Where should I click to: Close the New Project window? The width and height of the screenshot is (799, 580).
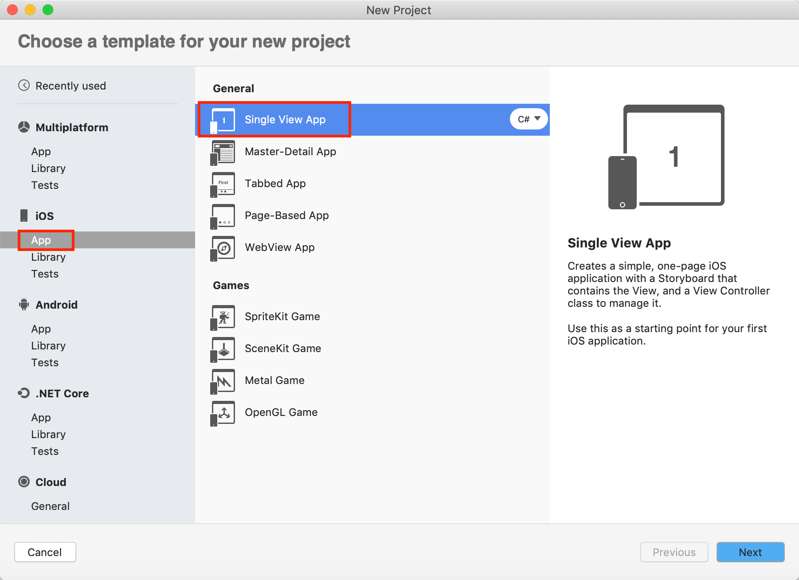12,10
